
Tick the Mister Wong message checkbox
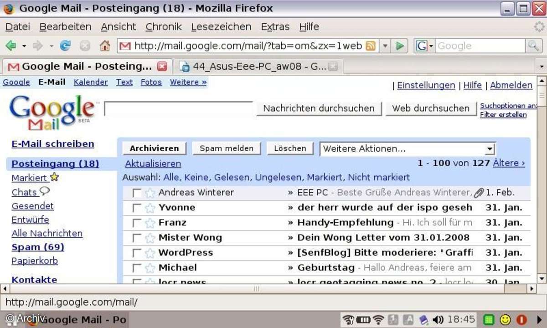[x=137, y=238]
